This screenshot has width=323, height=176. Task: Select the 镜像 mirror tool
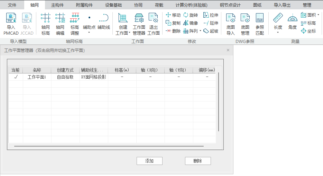click(191, 23)
